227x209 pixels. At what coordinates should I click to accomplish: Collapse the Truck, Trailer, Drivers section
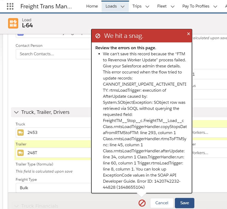click(x=16, y=112)
